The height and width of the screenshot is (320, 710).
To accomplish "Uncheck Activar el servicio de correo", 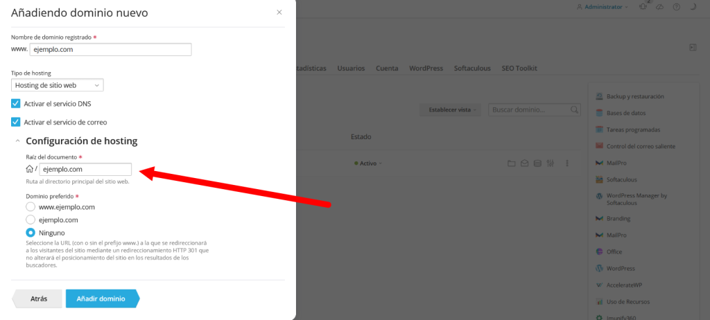I will coord(16,122).
